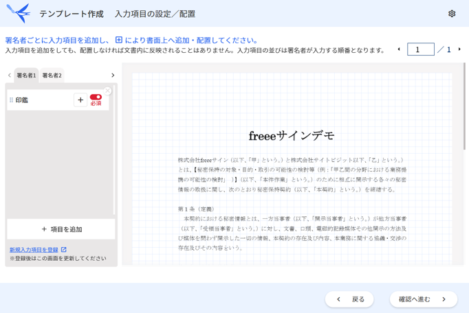This screenshot has height=313, width=469.
Task: Toggle the 必須 required switch
Action: coord(96,97)
